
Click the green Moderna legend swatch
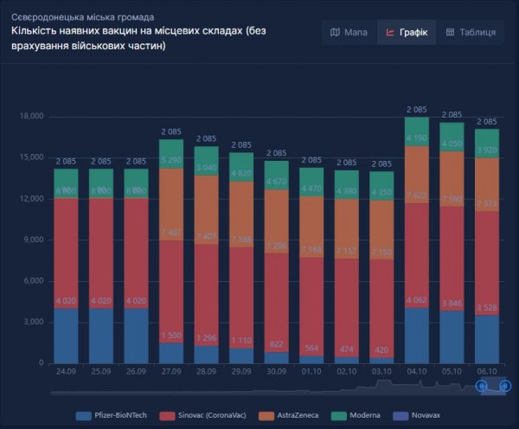tap(339, 416)
